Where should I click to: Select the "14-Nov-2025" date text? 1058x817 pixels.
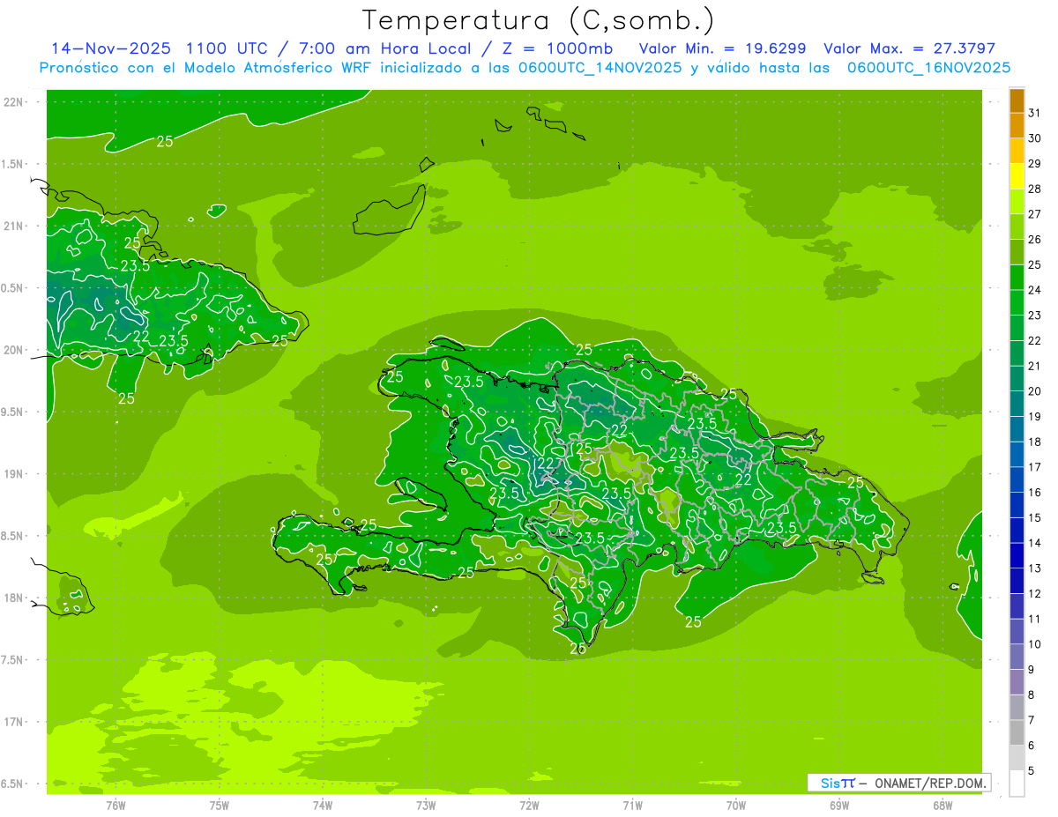112,48
